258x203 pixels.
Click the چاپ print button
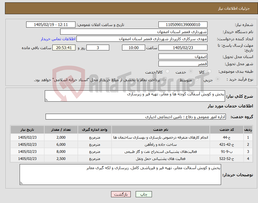click(144, 194)
